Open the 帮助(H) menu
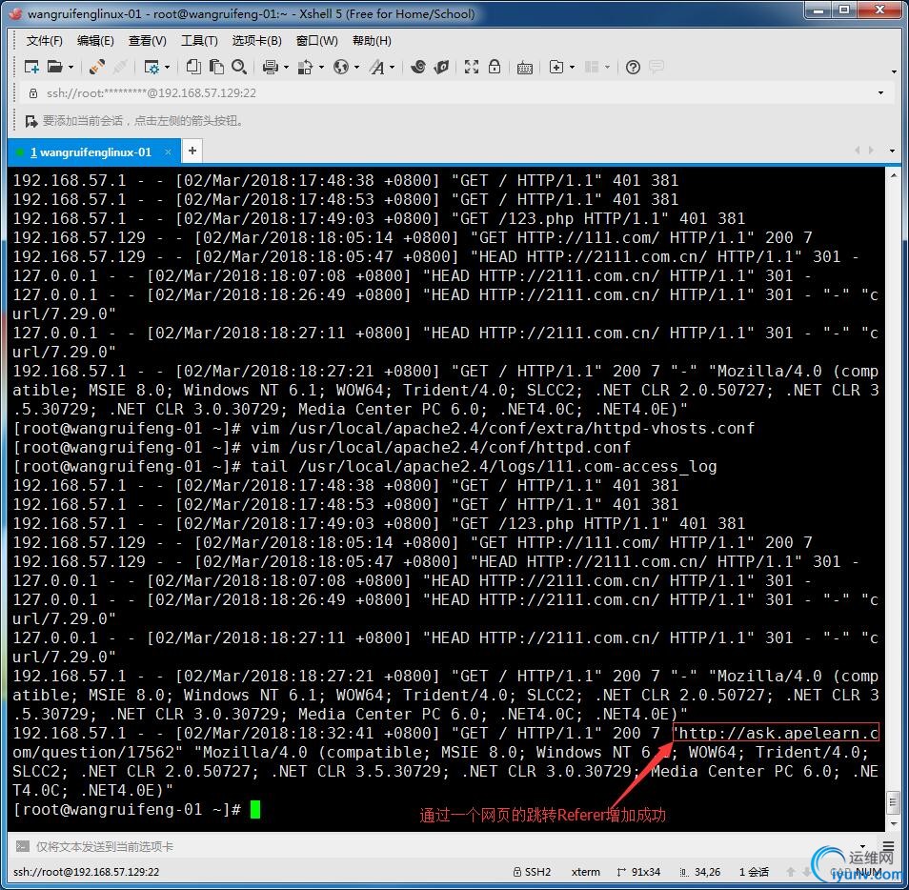Image resolution: width=909 pixels, height=890 pixels. click(372, 41)
